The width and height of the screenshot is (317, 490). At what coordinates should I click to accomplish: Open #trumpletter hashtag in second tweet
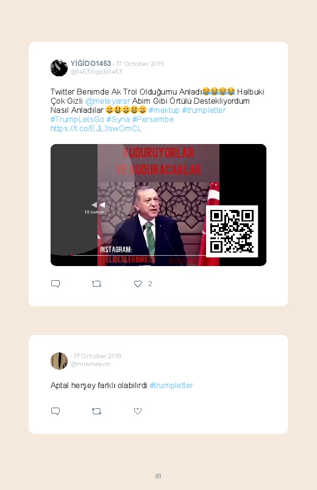pyautogui.click(x=171, y=385)
